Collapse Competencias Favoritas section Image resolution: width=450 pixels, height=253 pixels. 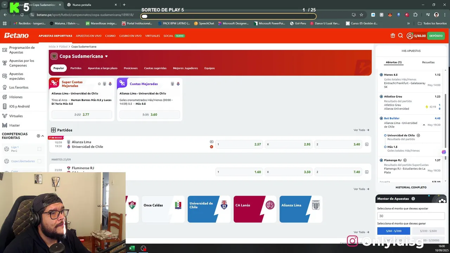[43, 136]
